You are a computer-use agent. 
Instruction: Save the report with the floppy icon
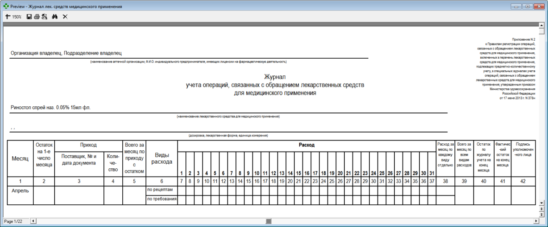(29, 16)
